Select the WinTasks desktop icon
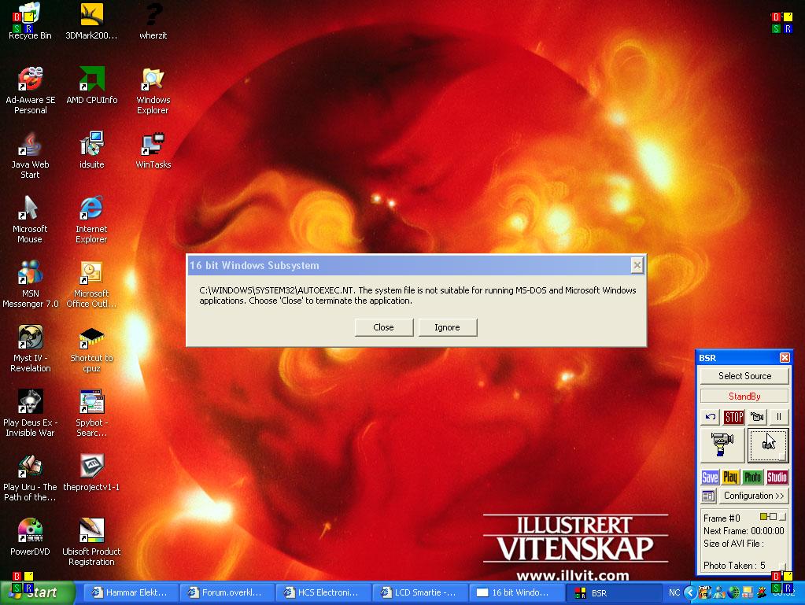Image resolution: width=805 pixels, height=605 pixels. pyautogui.click(x=153, y=150)
